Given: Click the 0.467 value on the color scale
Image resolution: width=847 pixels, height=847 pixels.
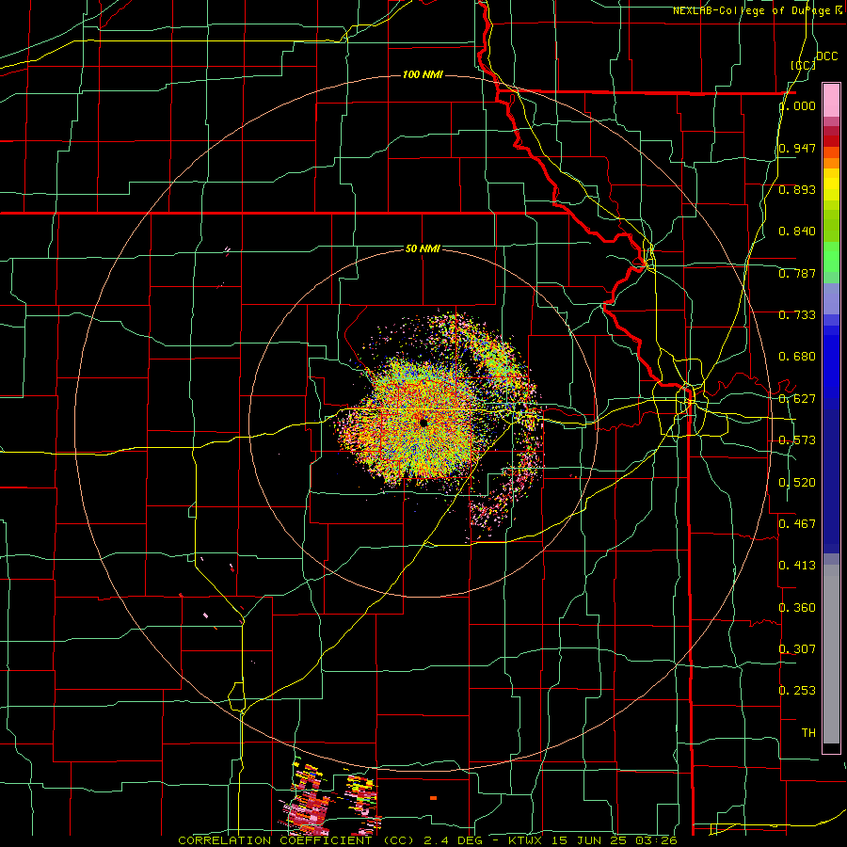Looking at the screenshot, I should pos(797,523).
